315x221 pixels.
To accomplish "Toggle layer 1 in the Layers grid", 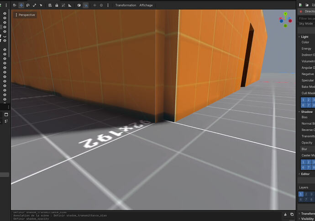I will point(301,194).
